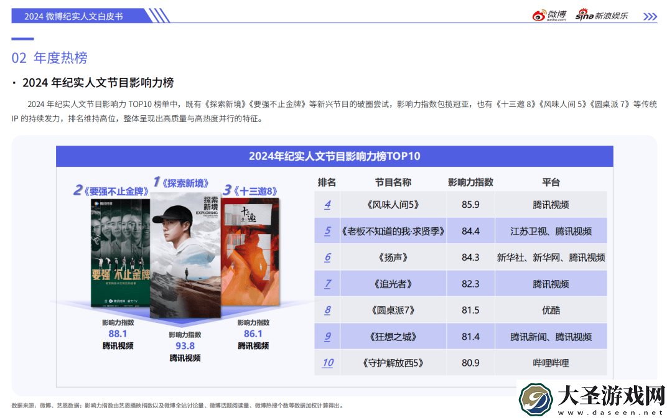This screenshot has height=420, width=672.
Task: Click the 2024 年纪实人文节目影响力榜 subheading
Action: pos(98,83)
